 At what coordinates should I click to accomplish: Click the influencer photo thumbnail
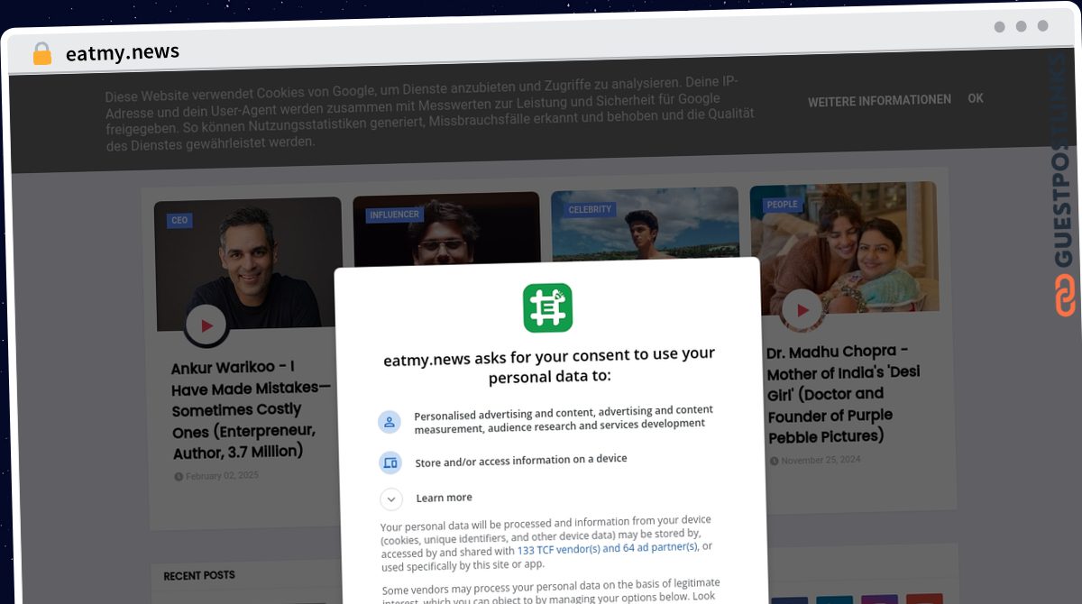446,229
